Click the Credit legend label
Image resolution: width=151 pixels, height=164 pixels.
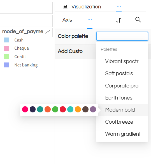click(x=20, y=57)
